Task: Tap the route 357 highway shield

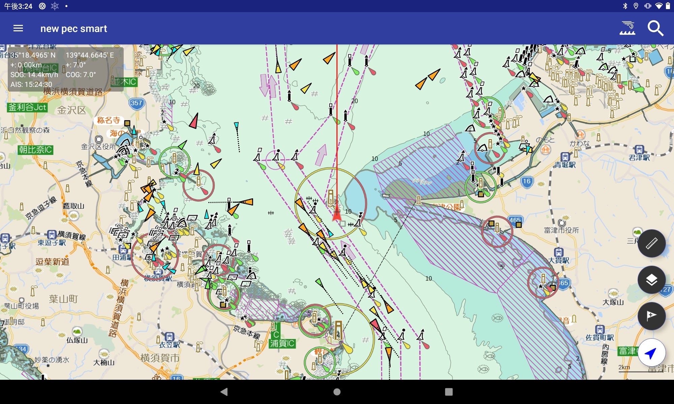Action: coord(136,103)
